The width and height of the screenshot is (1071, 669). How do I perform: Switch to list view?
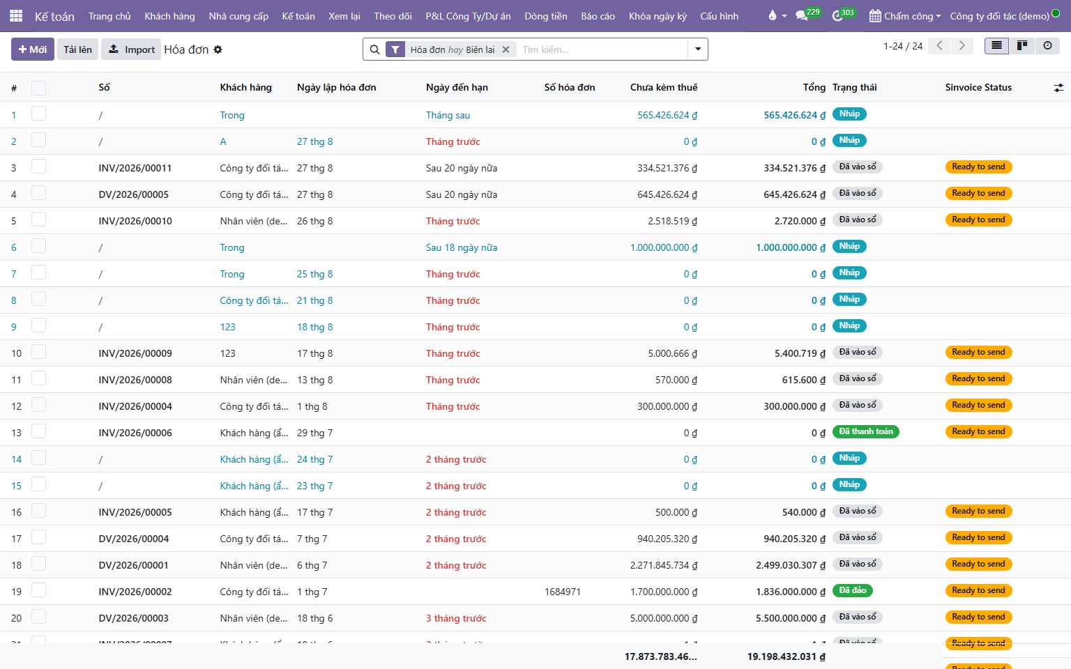(x=997, y=45)
